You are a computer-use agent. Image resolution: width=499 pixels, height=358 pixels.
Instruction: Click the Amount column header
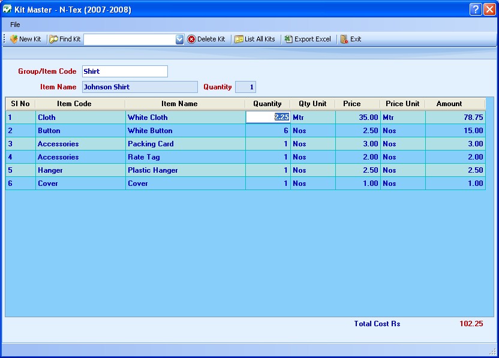(x=455, y=104)
